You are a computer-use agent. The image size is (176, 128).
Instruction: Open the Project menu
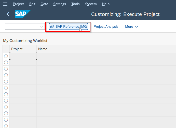click(18, 4)
